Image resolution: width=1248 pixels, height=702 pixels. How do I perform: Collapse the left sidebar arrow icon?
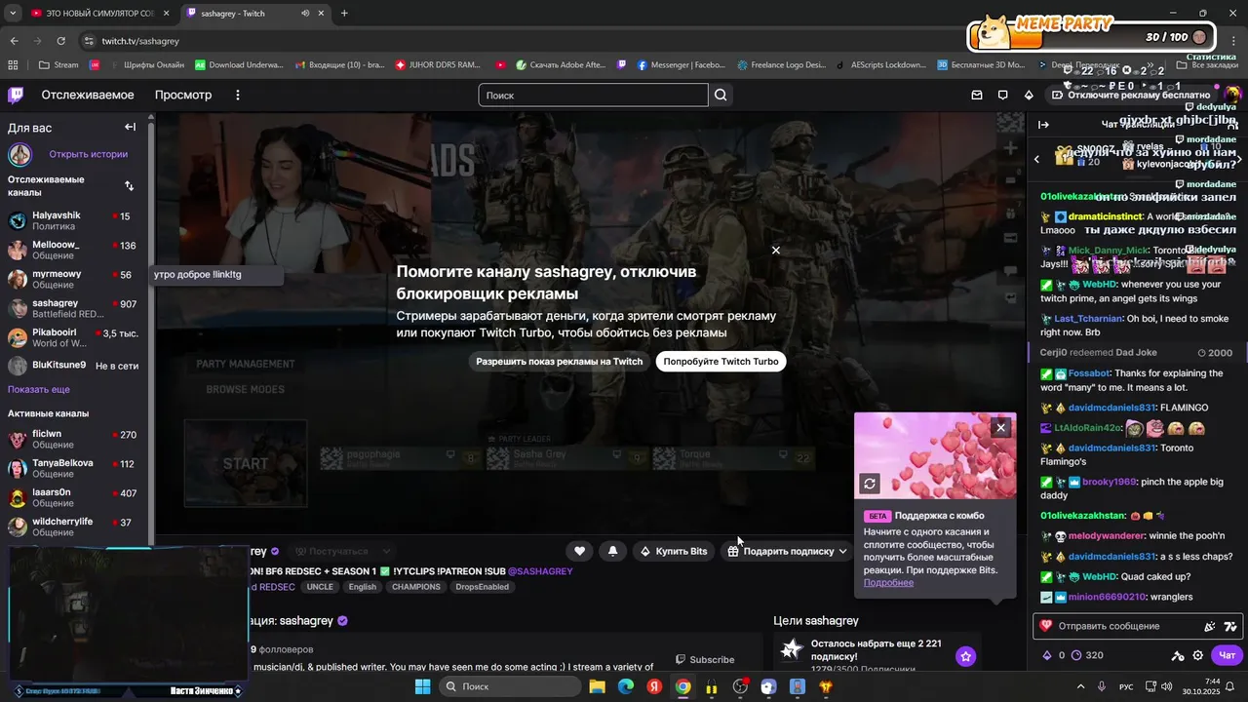(130, 127)
